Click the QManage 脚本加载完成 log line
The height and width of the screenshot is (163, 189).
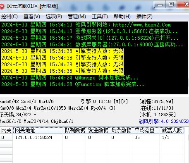tap(69, 78)
